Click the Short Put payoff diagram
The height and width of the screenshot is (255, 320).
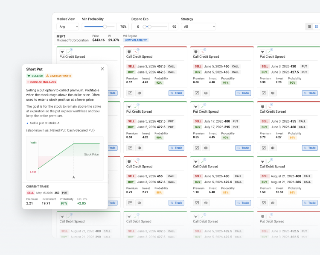65,158
